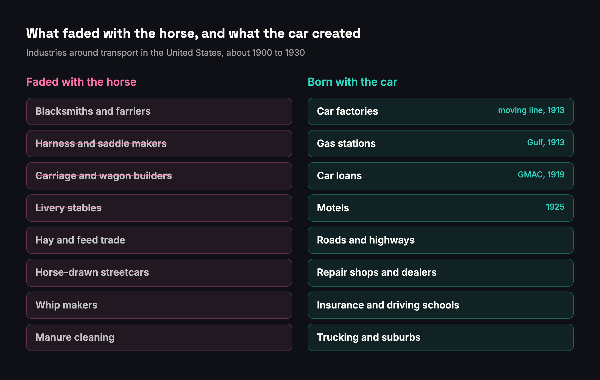Select the 'Faded with the horse' heading
The image size is (600, 380).
[81, 82]
